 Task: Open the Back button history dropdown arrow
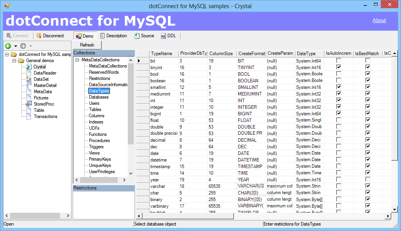(x=16, y=46)
